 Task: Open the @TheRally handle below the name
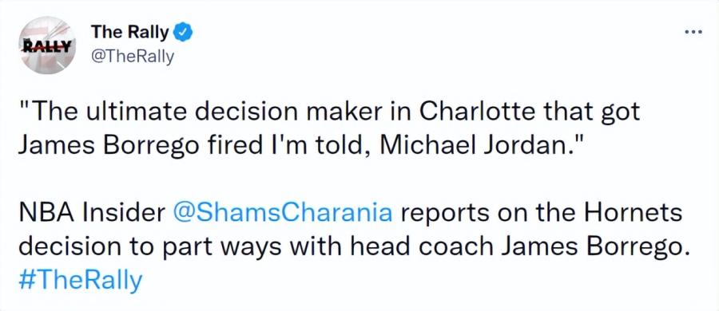point(133,57)
